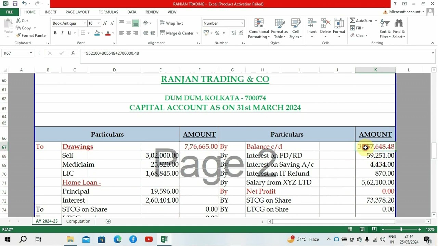438x246 pixels.
Task: Switch to Page Layout view
Action: click(362, 229)
